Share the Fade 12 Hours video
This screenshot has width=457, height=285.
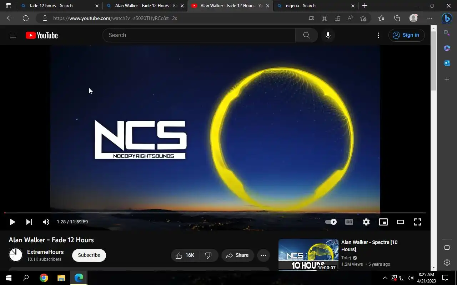tap(237, 255)
